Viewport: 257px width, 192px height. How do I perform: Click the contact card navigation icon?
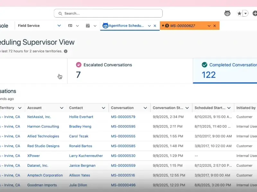[70, 26]
